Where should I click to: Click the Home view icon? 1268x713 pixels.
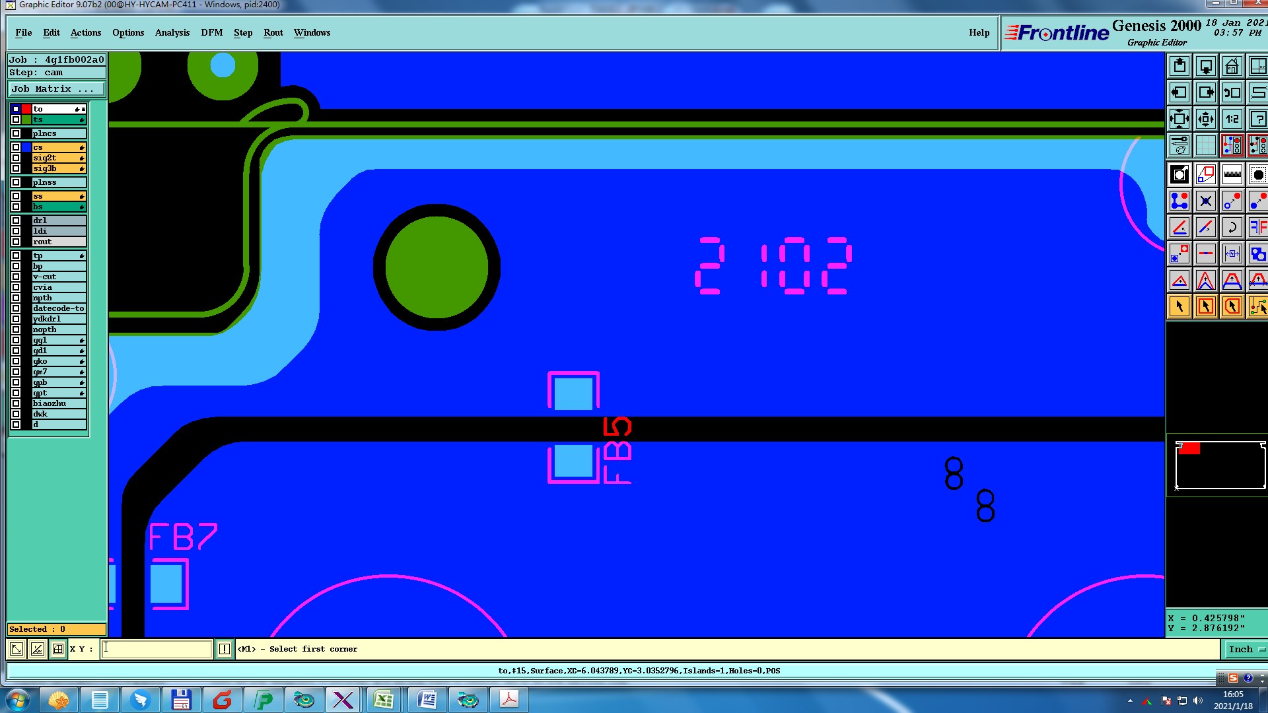point(1232,66)
